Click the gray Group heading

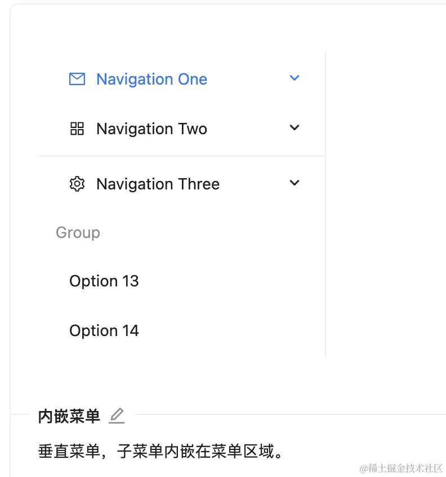78,233
